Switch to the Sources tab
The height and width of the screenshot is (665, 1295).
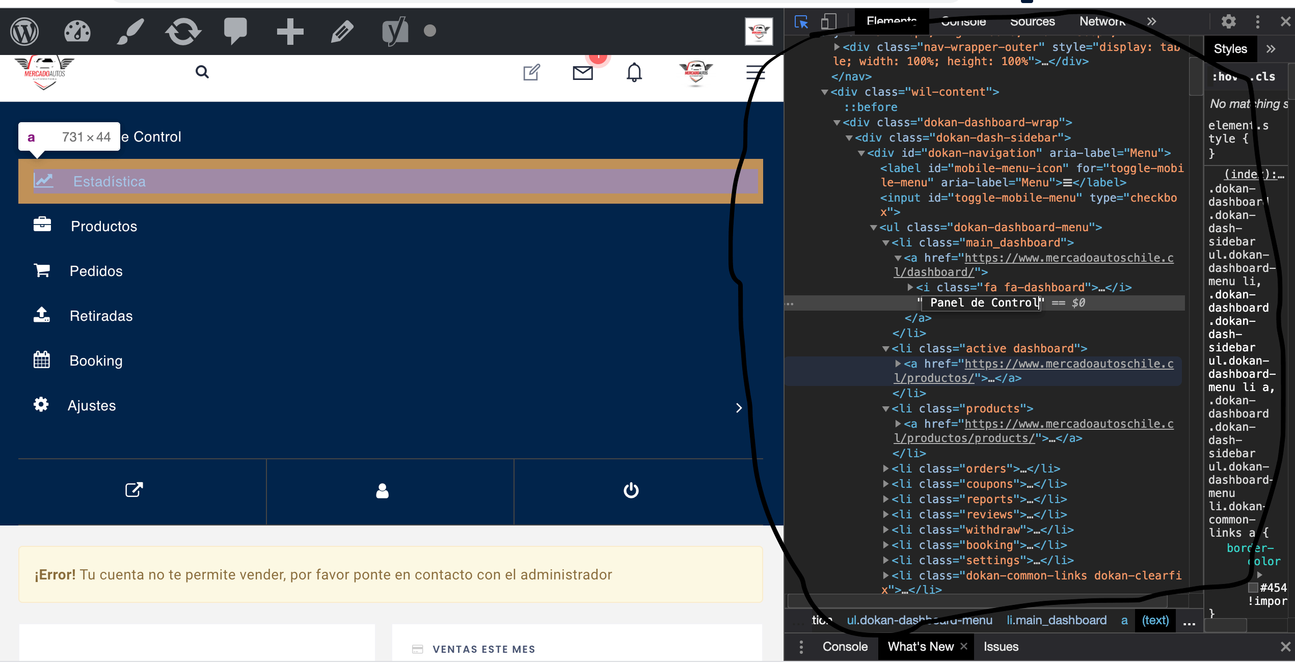1033,21
